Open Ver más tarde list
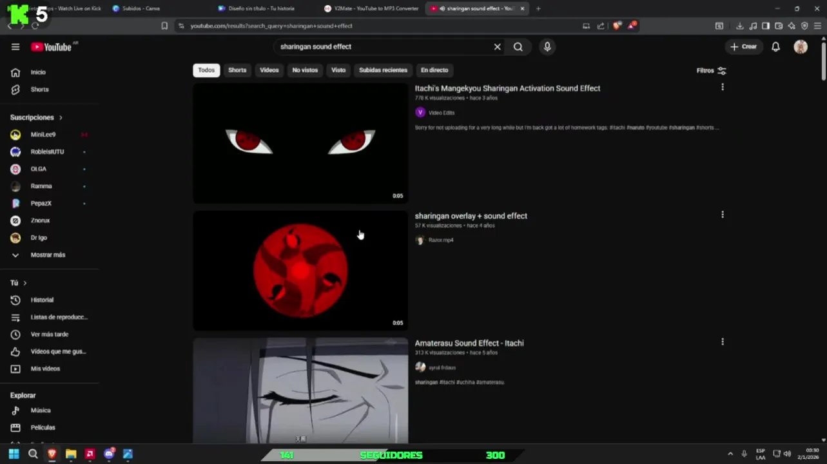Image resolution: width=827 pixels, height=464 pixels. coord(50,334)
